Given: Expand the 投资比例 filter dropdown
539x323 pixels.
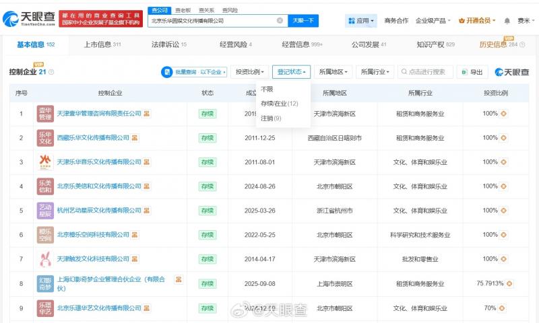Looking at the screenshot, I should [249, 72].
